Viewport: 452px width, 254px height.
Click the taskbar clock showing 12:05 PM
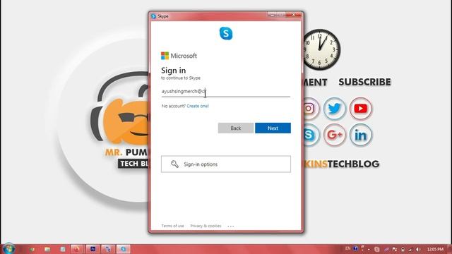click(x=435, y=249)
